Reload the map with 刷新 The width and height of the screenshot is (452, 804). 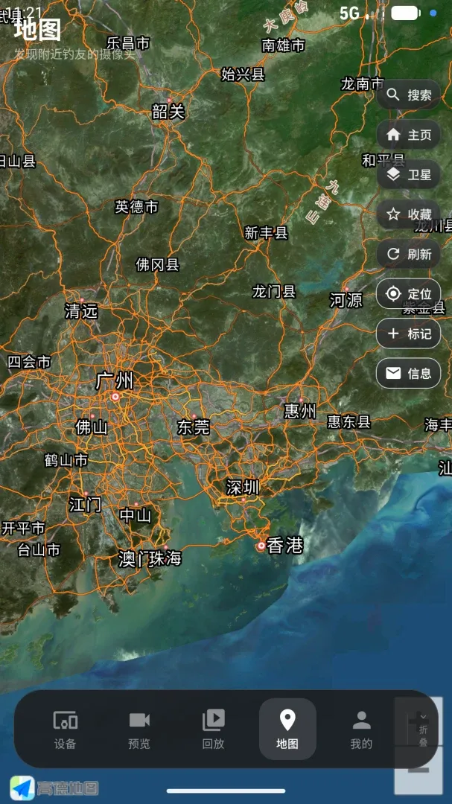(408, 254)
